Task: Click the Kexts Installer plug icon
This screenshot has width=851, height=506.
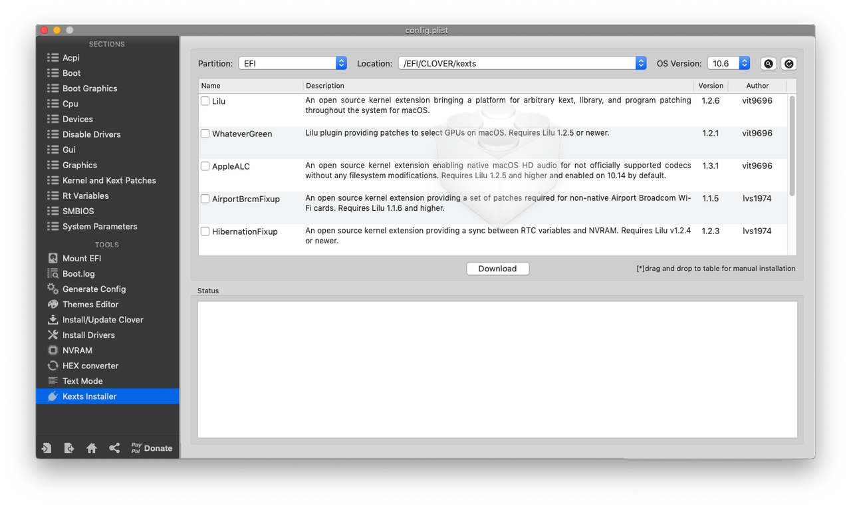Action: pos(53,396)
